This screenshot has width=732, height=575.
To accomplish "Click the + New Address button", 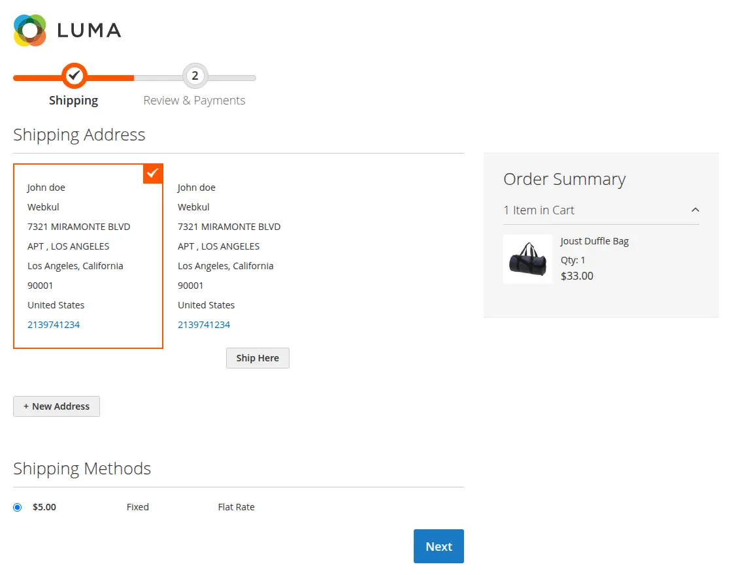I will click(56, 406).
